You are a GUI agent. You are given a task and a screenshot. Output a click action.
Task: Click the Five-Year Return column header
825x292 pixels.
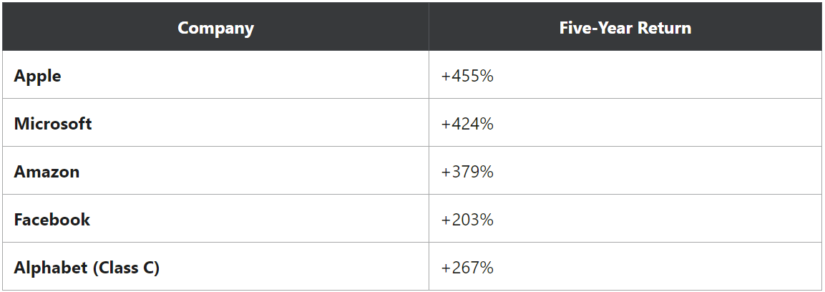[625, 26]
